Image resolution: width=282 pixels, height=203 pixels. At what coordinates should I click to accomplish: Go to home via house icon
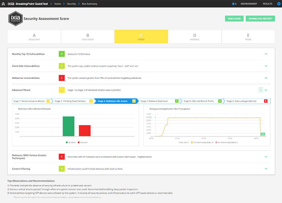[x=3, y=4]
